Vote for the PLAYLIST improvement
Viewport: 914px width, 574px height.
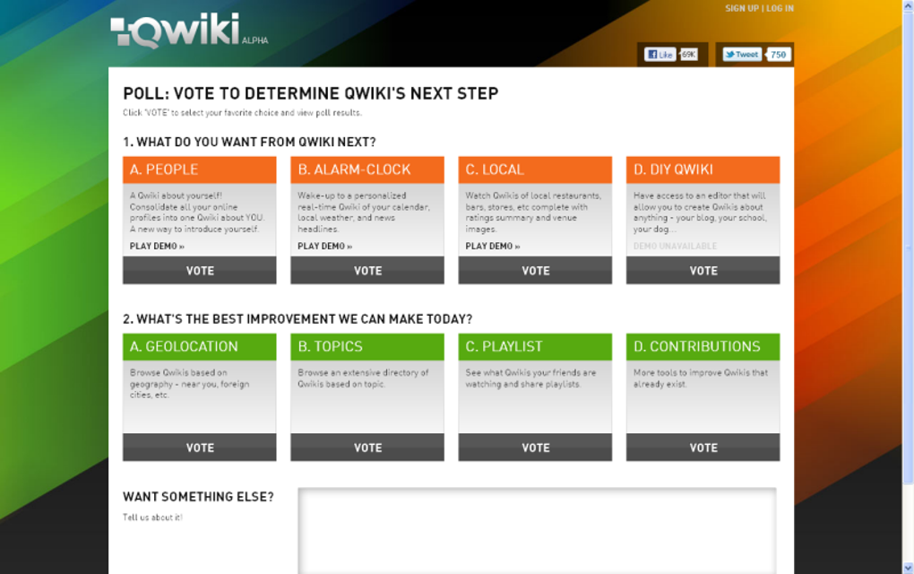(535, 448)
